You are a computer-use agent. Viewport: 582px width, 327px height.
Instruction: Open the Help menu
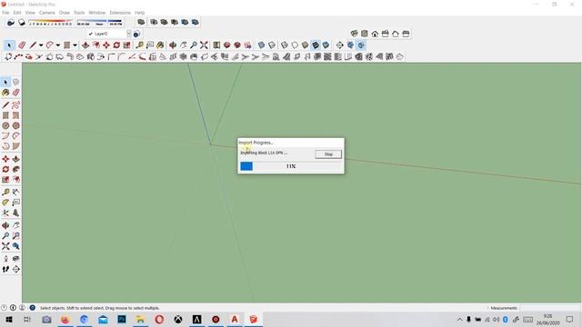[139, 13]
